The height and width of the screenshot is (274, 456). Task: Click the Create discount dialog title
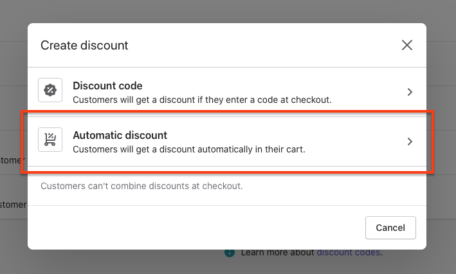(84, 46)
